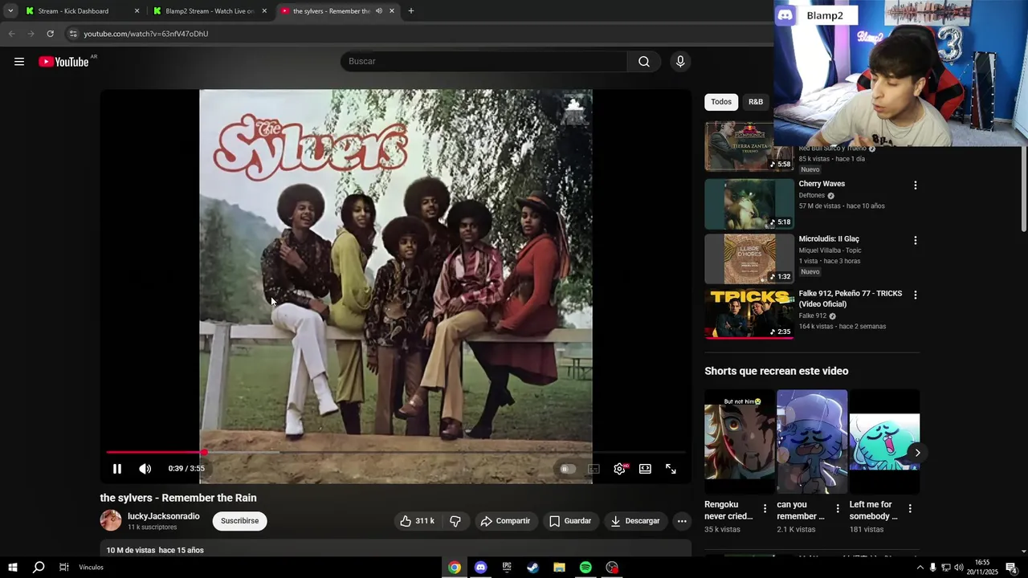
Task: Show next shorts with arrow
Action: (x=917, y=453)
